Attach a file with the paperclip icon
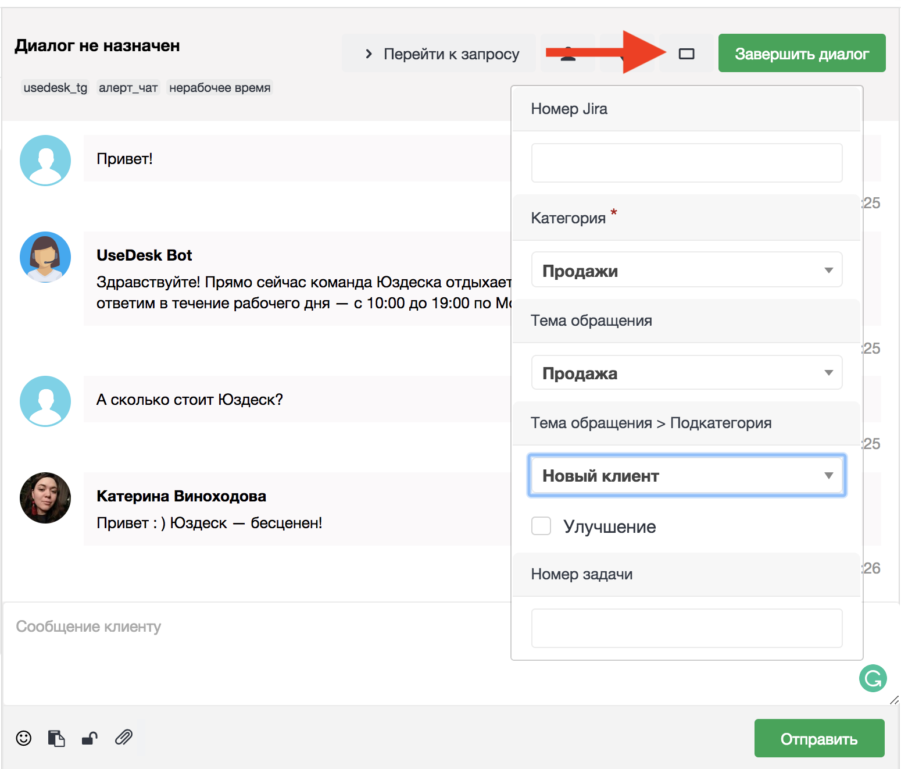 pos(124,738)
